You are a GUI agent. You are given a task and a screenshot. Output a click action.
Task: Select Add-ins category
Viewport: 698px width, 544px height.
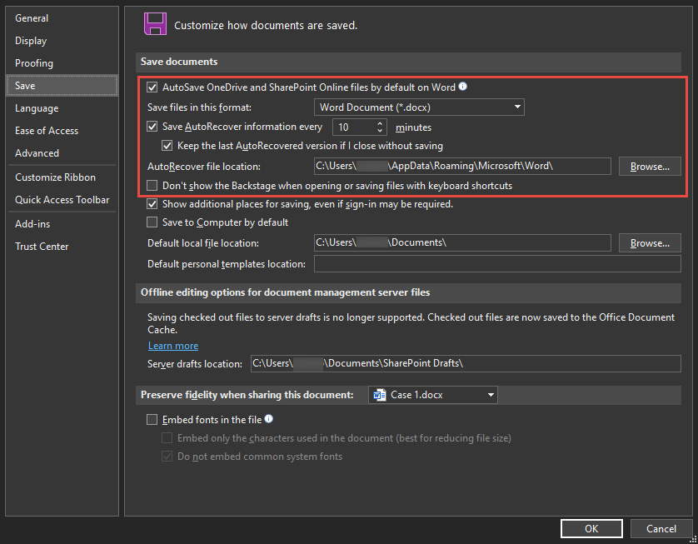[x=62, y=224]
